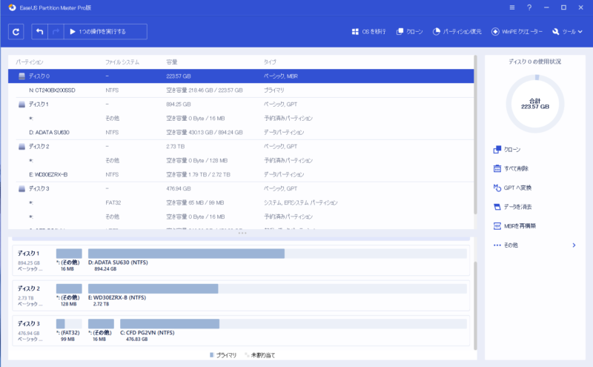
Task: Click the partition list vertical scrollbar
Action: coord(475,136)
